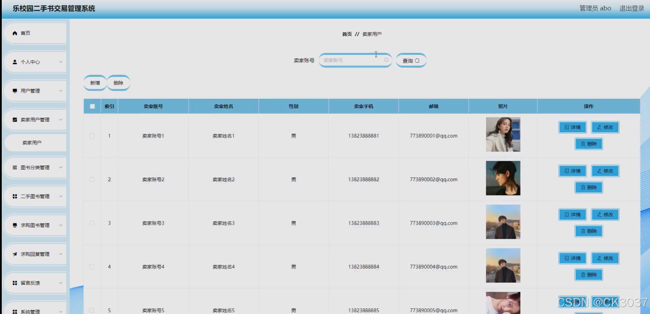Click the icon beside 求购图书管理
Screen dimensions: 650x314
click(x=15, y=225)
